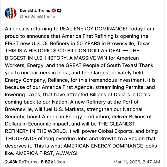The height and width of the screenshot is (167, 167).
Task: Click the flag-themed profile avatar
Action: tap(10, 13)
